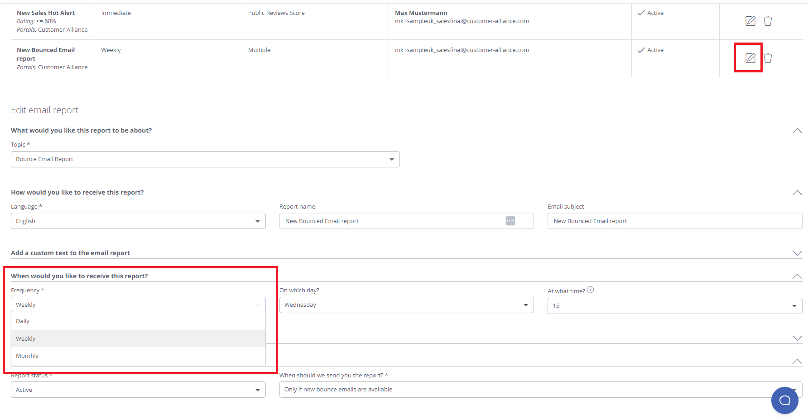Open the At what time dropdown
The height and width of the screenshot is (419, 808).
(x=675, y=306)
